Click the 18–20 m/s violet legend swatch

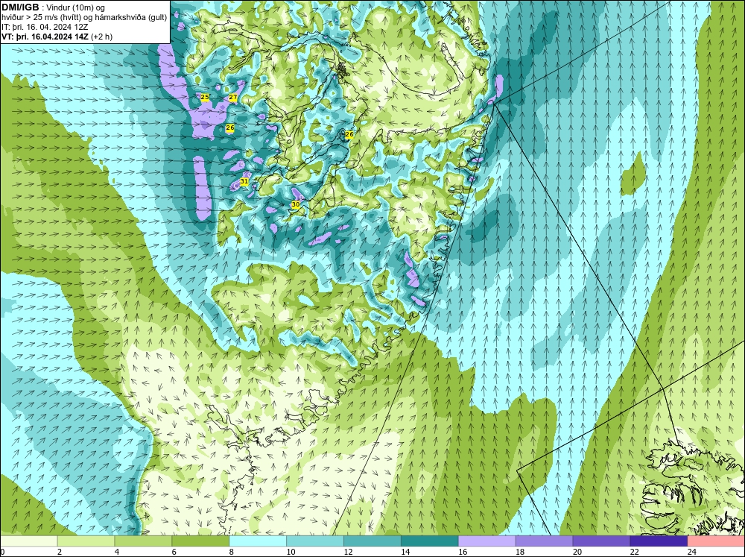544,541
